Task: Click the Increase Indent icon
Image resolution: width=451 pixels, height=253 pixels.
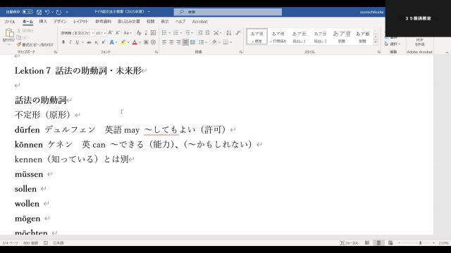Action: [x=207, y=33]
